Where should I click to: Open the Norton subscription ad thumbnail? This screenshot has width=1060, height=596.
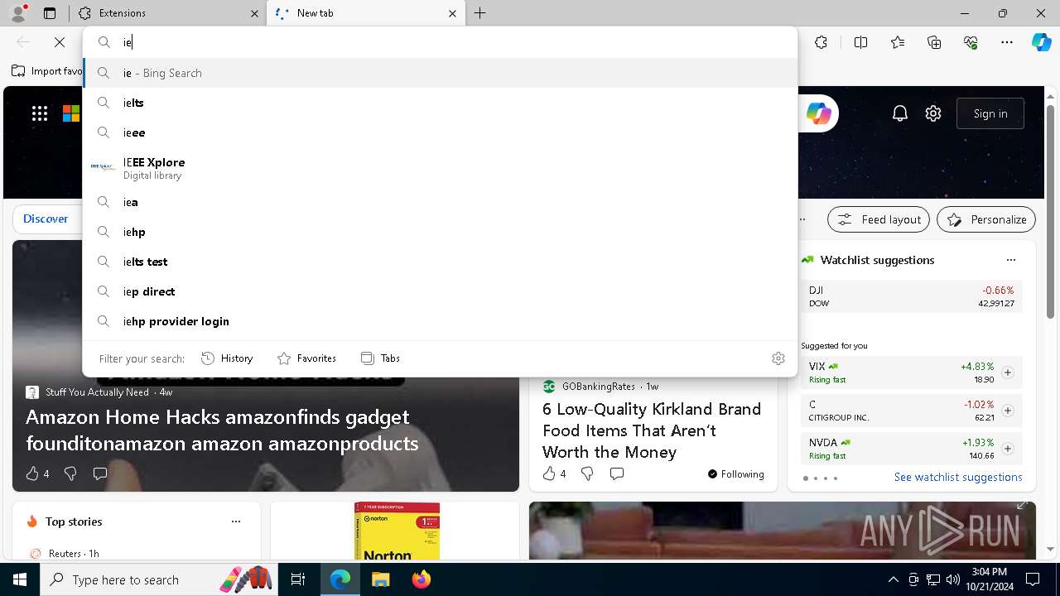tap(397, 531)
